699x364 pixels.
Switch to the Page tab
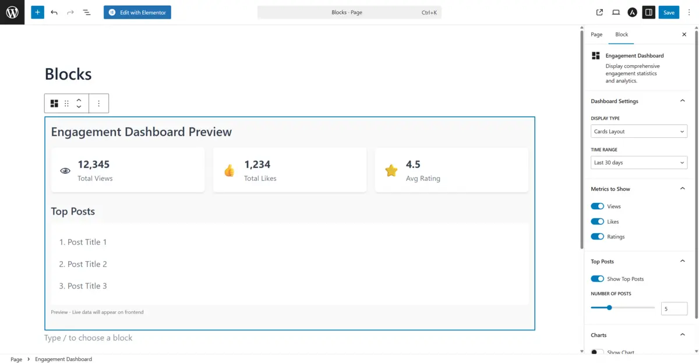click(x=596, y=34)
